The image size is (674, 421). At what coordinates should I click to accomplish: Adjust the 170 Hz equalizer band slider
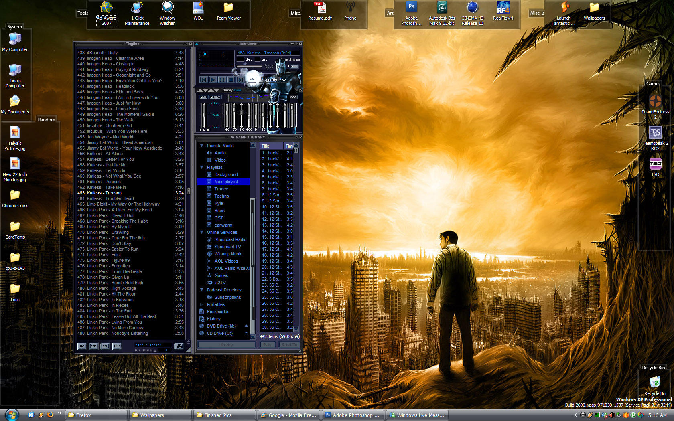click(x=234, y=115)
